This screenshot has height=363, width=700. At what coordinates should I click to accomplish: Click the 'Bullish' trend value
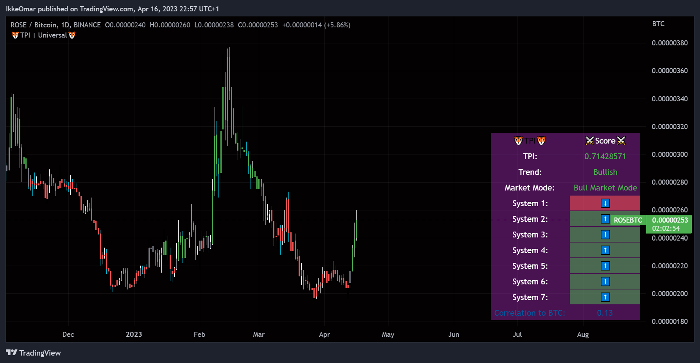[x=605, y=172]
